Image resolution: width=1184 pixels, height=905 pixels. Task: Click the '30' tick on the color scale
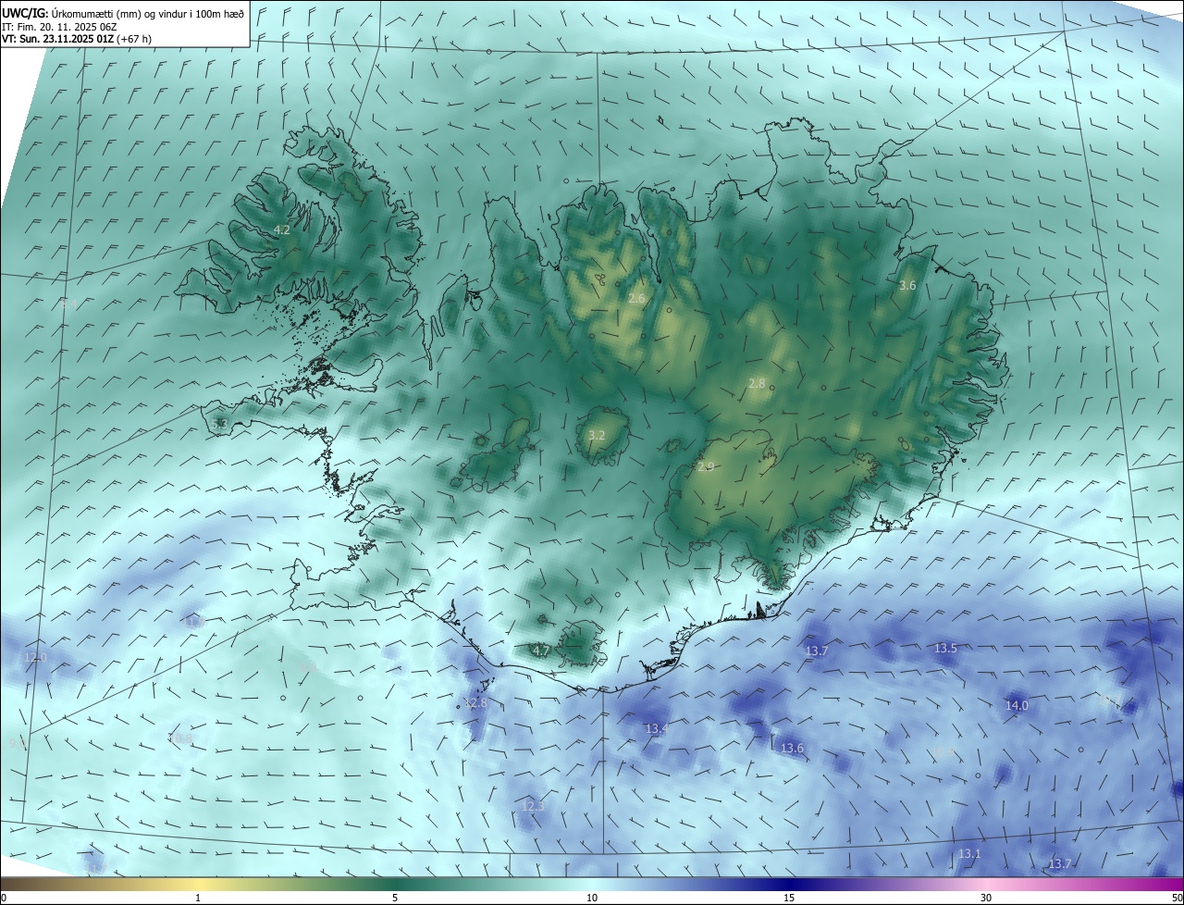click(x=986, y=898)
